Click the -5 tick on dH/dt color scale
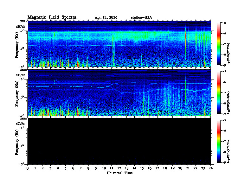This screenshot has width=251, height=193. coord(224,23)
